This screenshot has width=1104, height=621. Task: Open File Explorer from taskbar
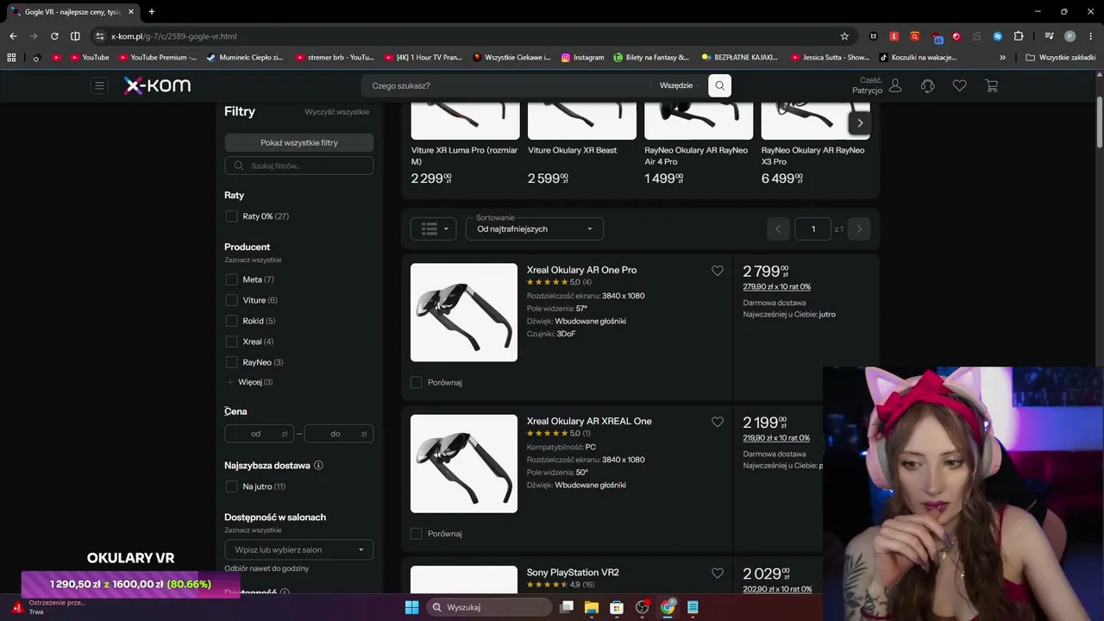592,607
